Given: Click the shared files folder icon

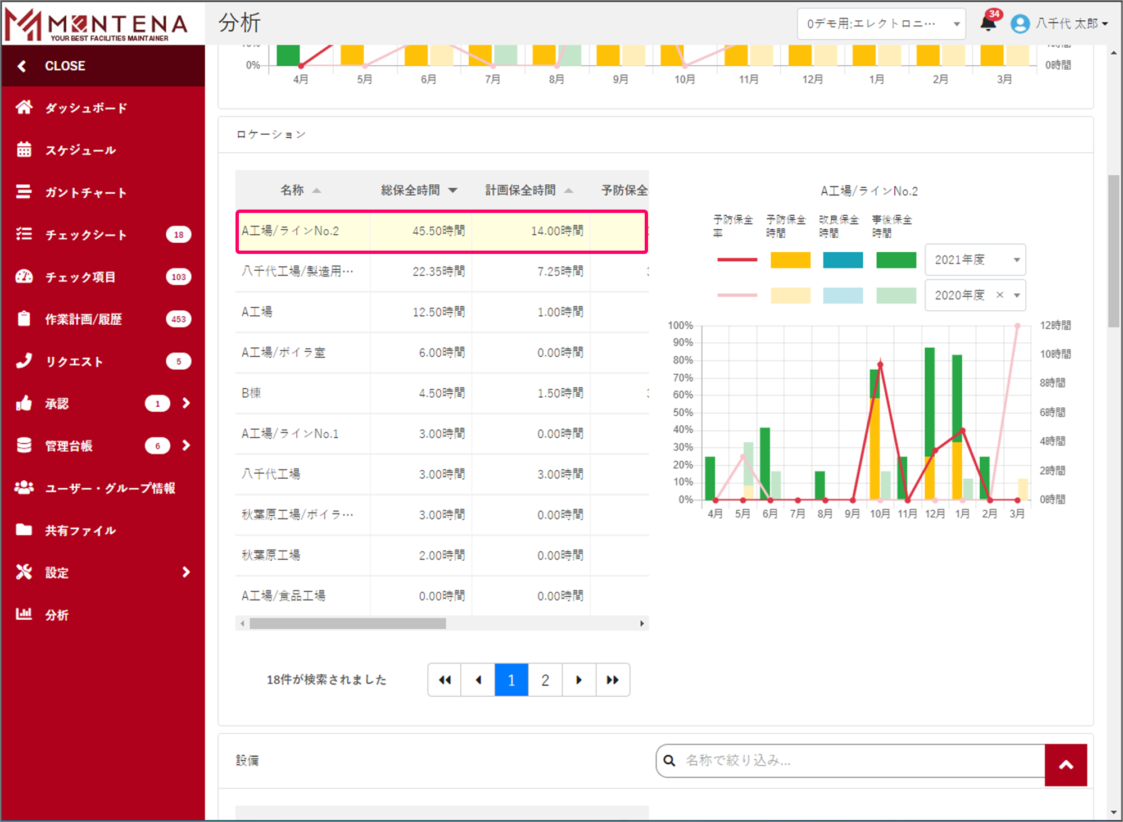Looking at the screenshot, I should (24, 530).
